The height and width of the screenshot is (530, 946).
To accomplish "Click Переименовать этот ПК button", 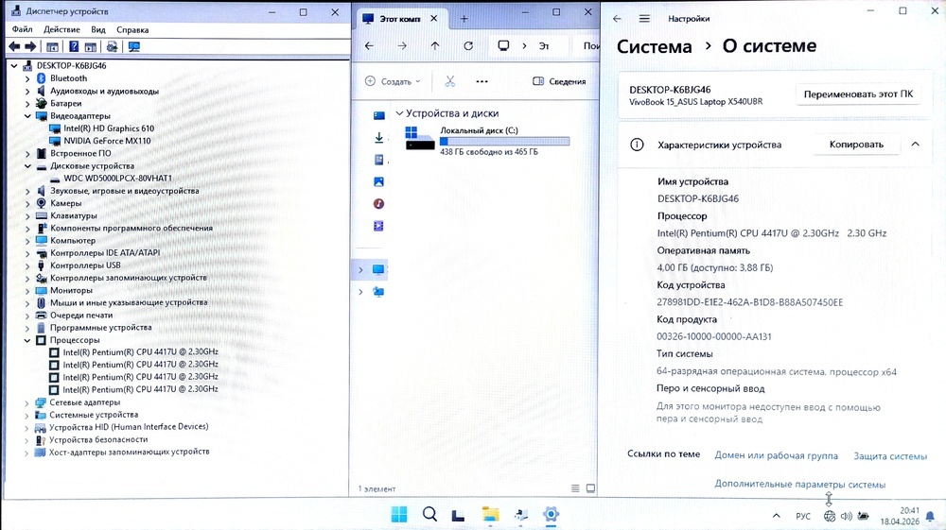I will 858,94.
